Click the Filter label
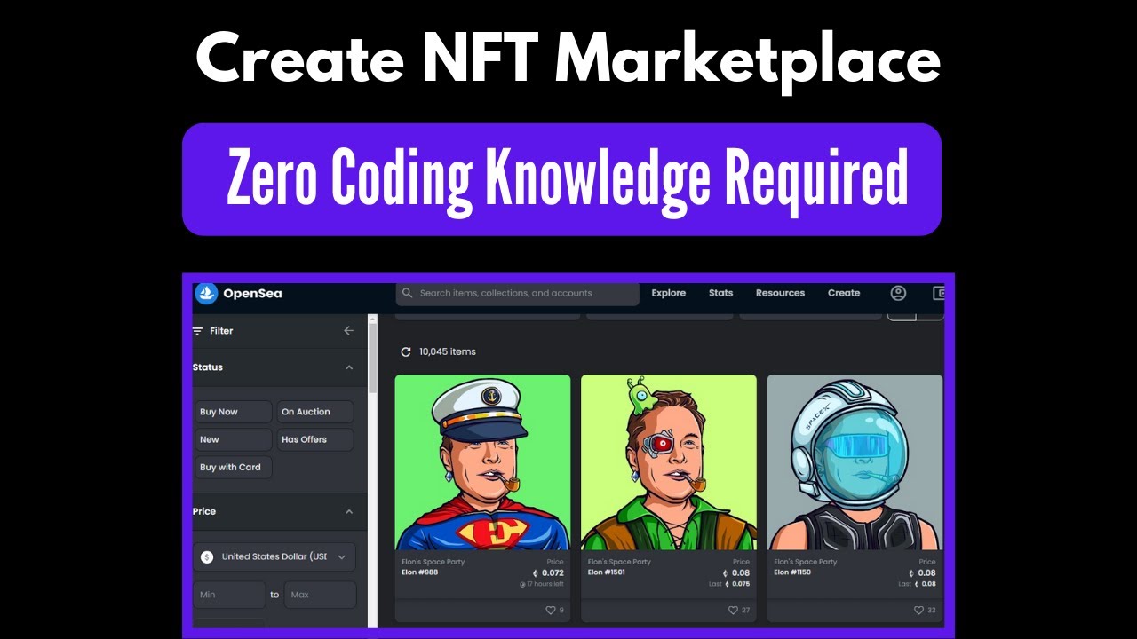This screenshot has height=639, width=1137. [x=221, y=331]
